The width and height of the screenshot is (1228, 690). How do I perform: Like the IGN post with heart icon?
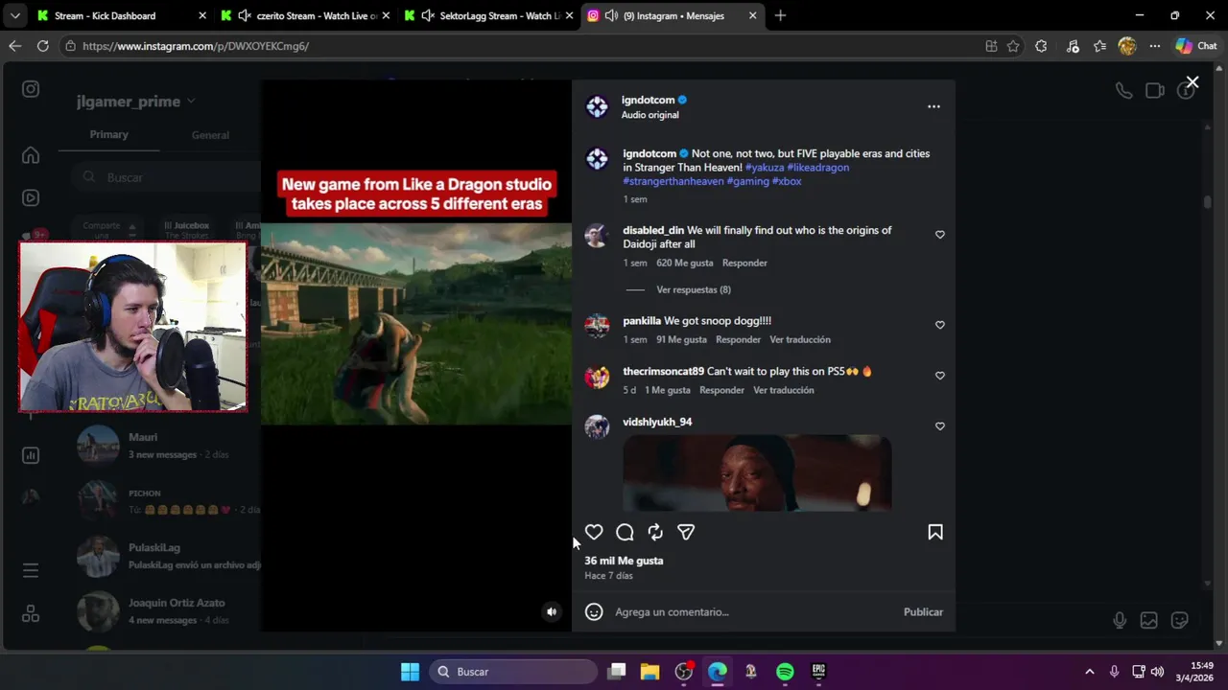(594, 532)
